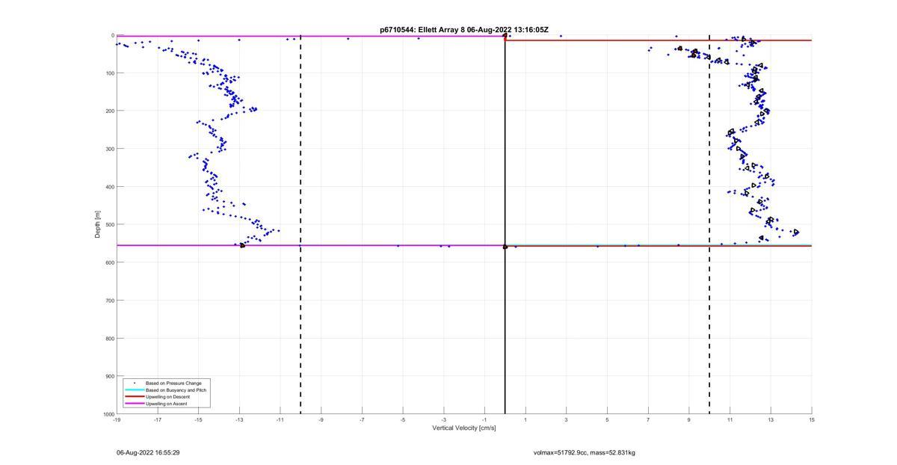Image resolution: width=897 pixels, height=465 pixels.
Task: Click x-axis tick label "-19"
Action: (117, 419)
